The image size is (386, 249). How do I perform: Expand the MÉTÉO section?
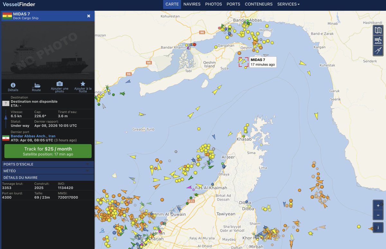(x=48, y=171)
